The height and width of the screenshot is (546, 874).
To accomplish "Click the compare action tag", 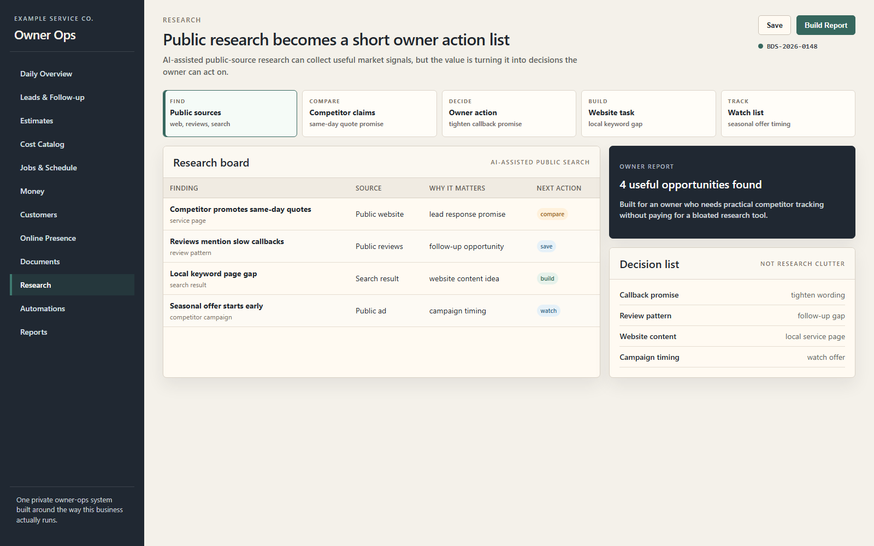I will [552, 214].
